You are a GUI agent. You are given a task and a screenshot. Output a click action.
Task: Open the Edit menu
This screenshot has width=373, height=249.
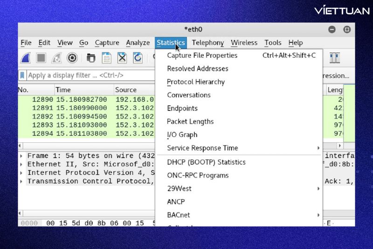[x=44, y=42]
